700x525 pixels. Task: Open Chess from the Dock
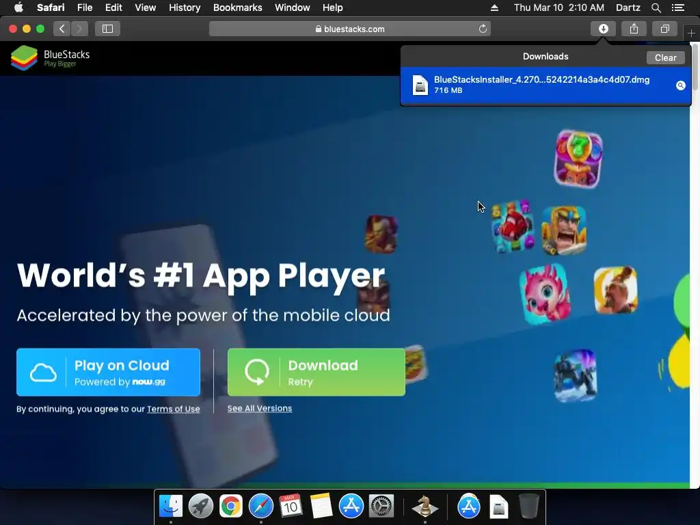[x=425, y=507]
